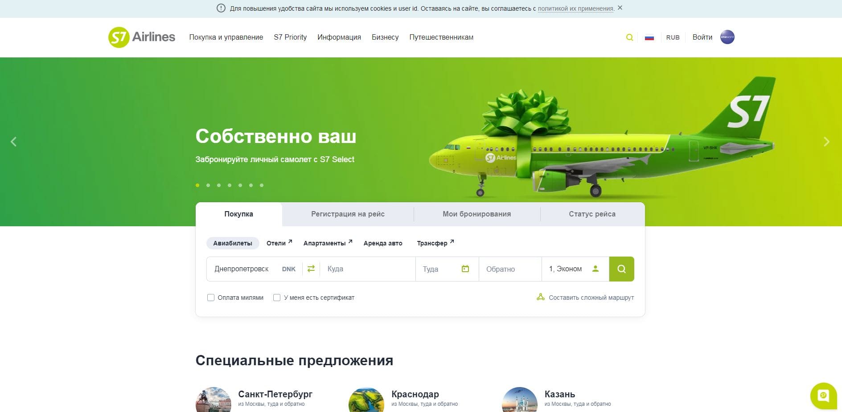Viewport: 842px width, 412px height.
Task: Show next banner slide with right arrow
Action: pos(826,142)
